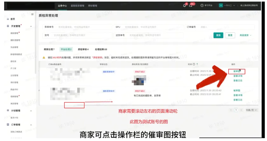Open 调价管理 in the sidebar
Viewport: 267px width, 141px height.
tap(14, 82)
